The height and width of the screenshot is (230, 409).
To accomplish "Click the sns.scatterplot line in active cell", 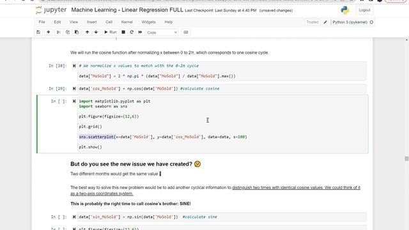I will (163, 137).
